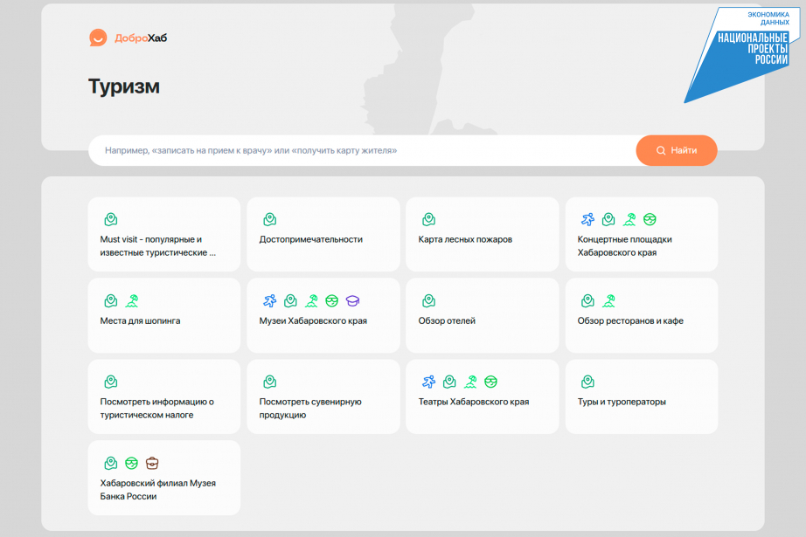Click the map pin icon on Must visit card
This screenshot has height=537, width=806.
point(110,220)
